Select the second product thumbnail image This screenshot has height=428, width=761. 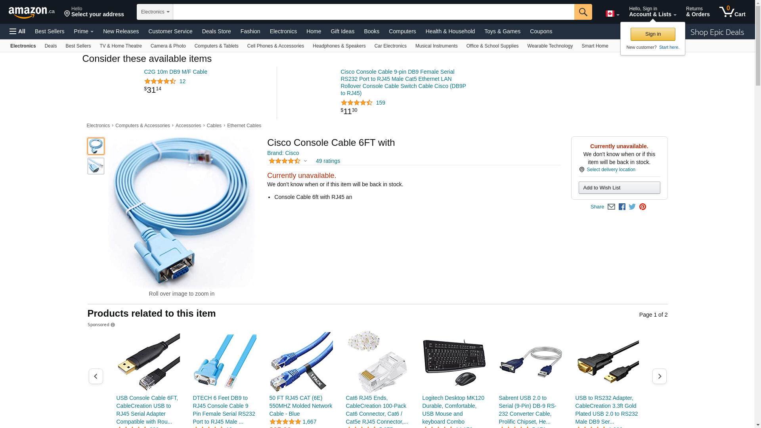(96, 166)
